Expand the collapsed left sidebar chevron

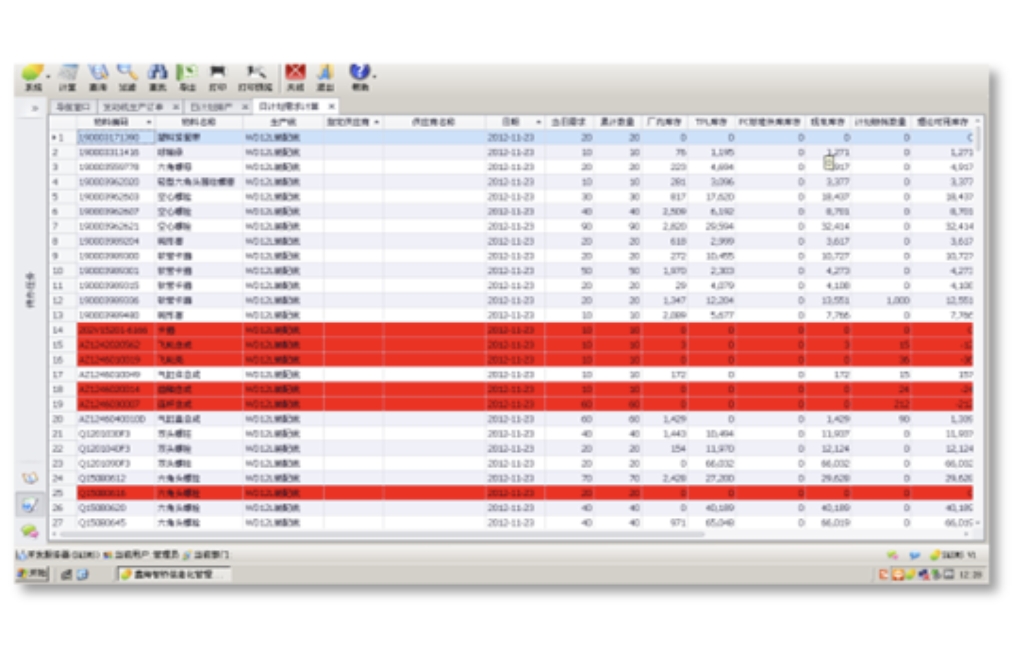35,108
